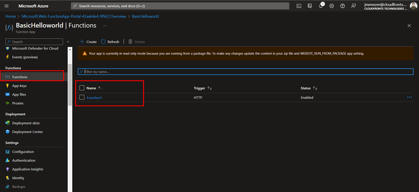The image size is (419, 192).
Task: Click the top search resources bar
Action: tap(180, 6)
